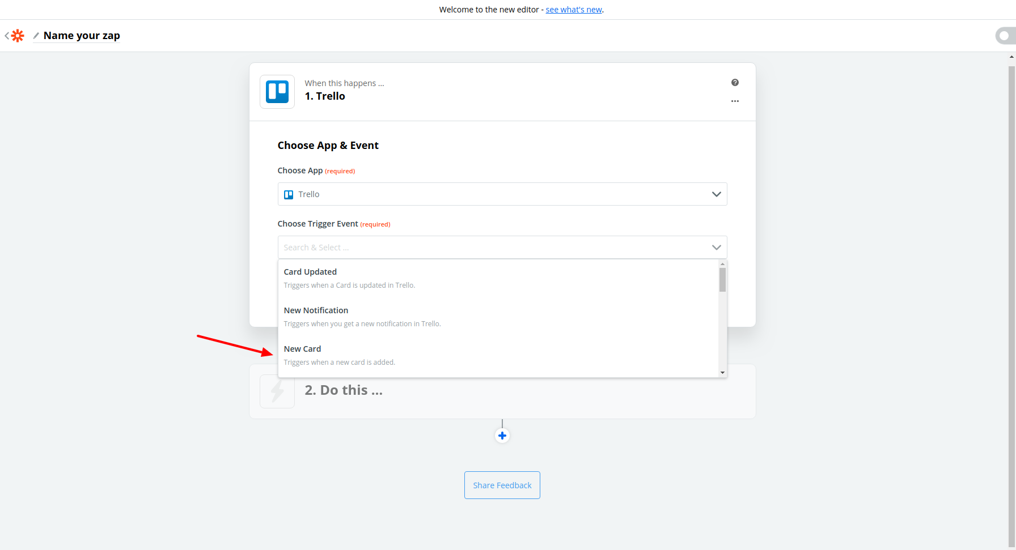Select New Card trigger event
The height and width of the screenshot is (550, 1016).
tap(302, 349)
